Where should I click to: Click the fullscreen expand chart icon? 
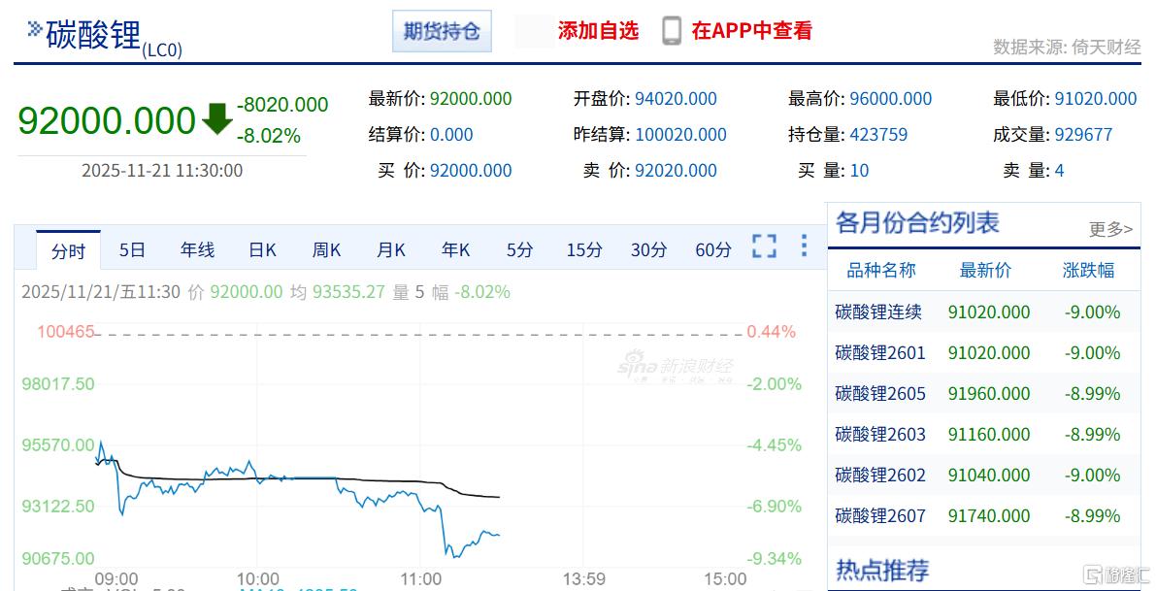[764, 246]
